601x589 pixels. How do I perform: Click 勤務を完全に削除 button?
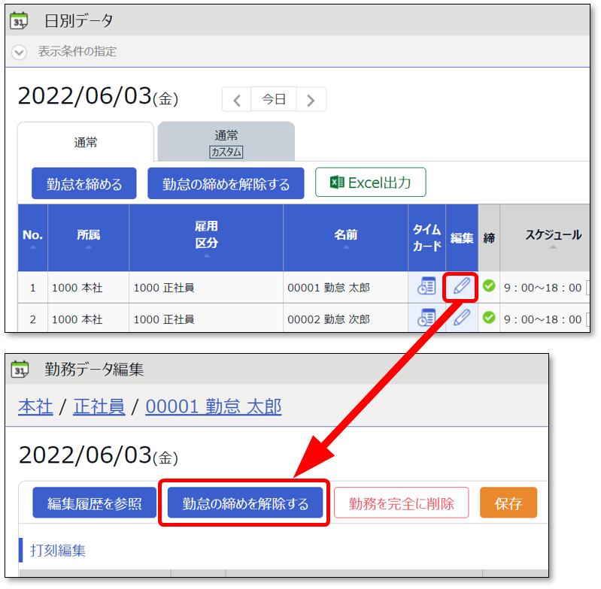point(401,503)
